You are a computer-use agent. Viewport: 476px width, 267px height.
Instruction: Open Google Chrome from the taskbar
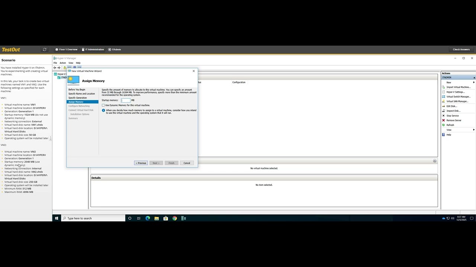pos(175,218)
